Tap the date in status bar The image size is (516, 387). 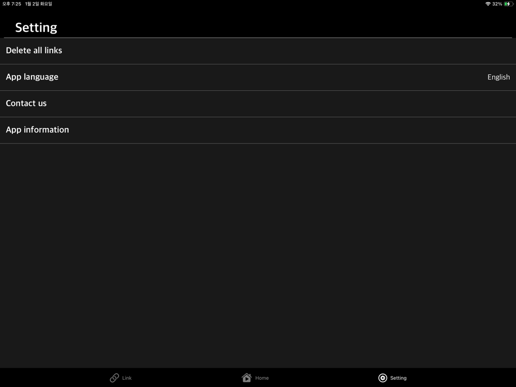pos(39,4)
